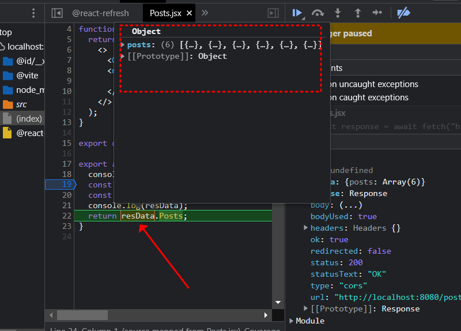This screenshot has height=331, width=461.
Task: Open the @id folder in navigator
Action: (23, 61)
